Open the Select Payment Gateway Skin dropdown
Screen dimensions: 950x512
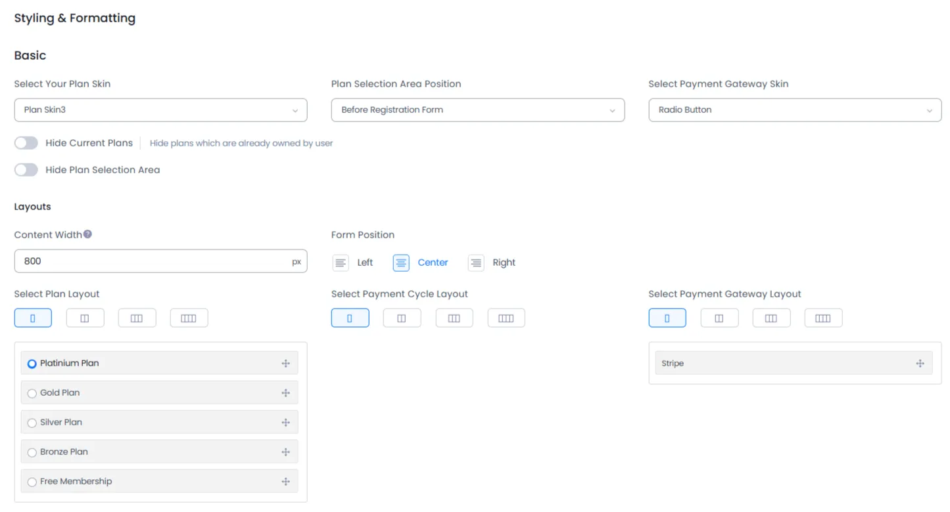(x=795, y=110)
